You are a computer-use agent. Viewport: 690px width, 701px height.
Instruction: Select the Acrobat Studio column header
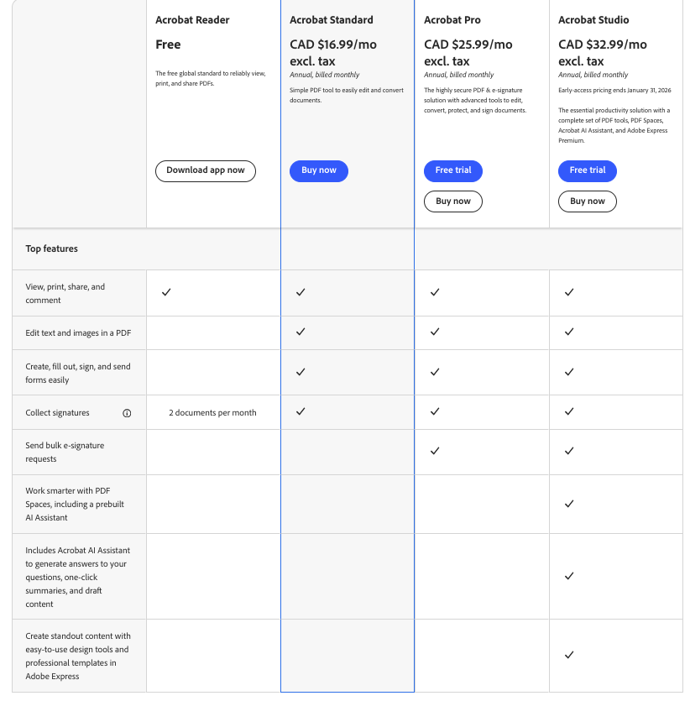click(x=593, y=19)
